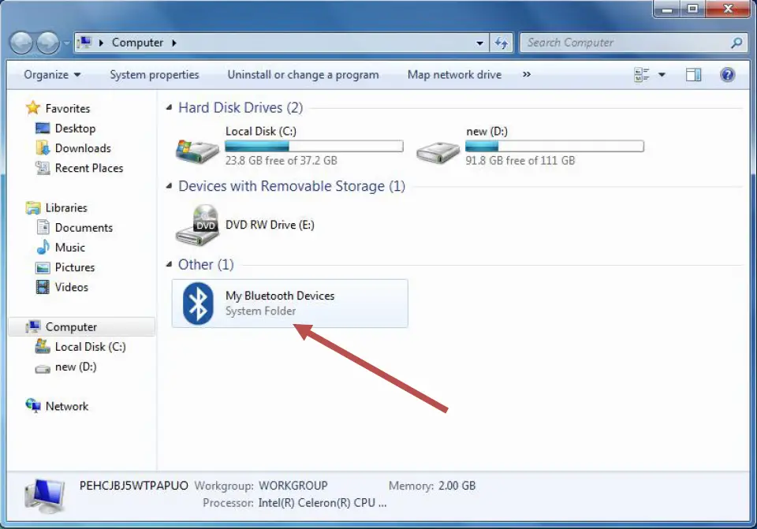
Task: Open the Documents library
Action: [x=84, y=227]
